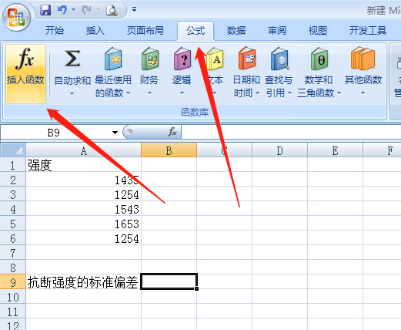Click the selected cell B9
This screenshot has height=330, width=401.
point(169,282)
